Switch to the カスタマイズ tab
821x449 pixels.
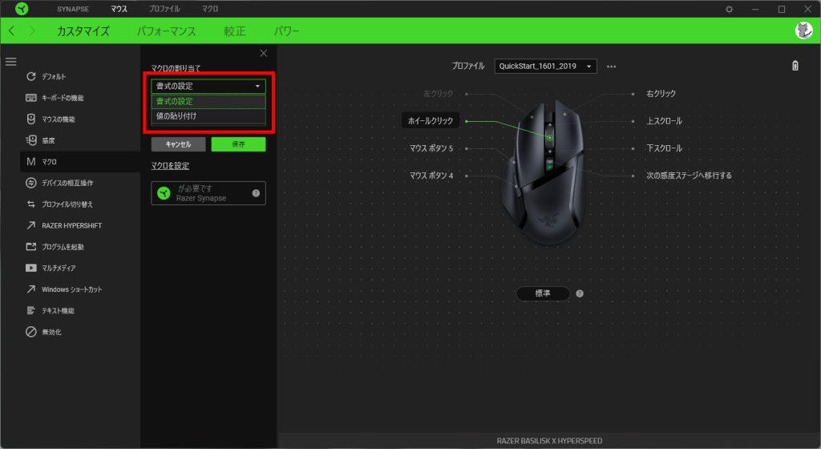pos(83,31)
